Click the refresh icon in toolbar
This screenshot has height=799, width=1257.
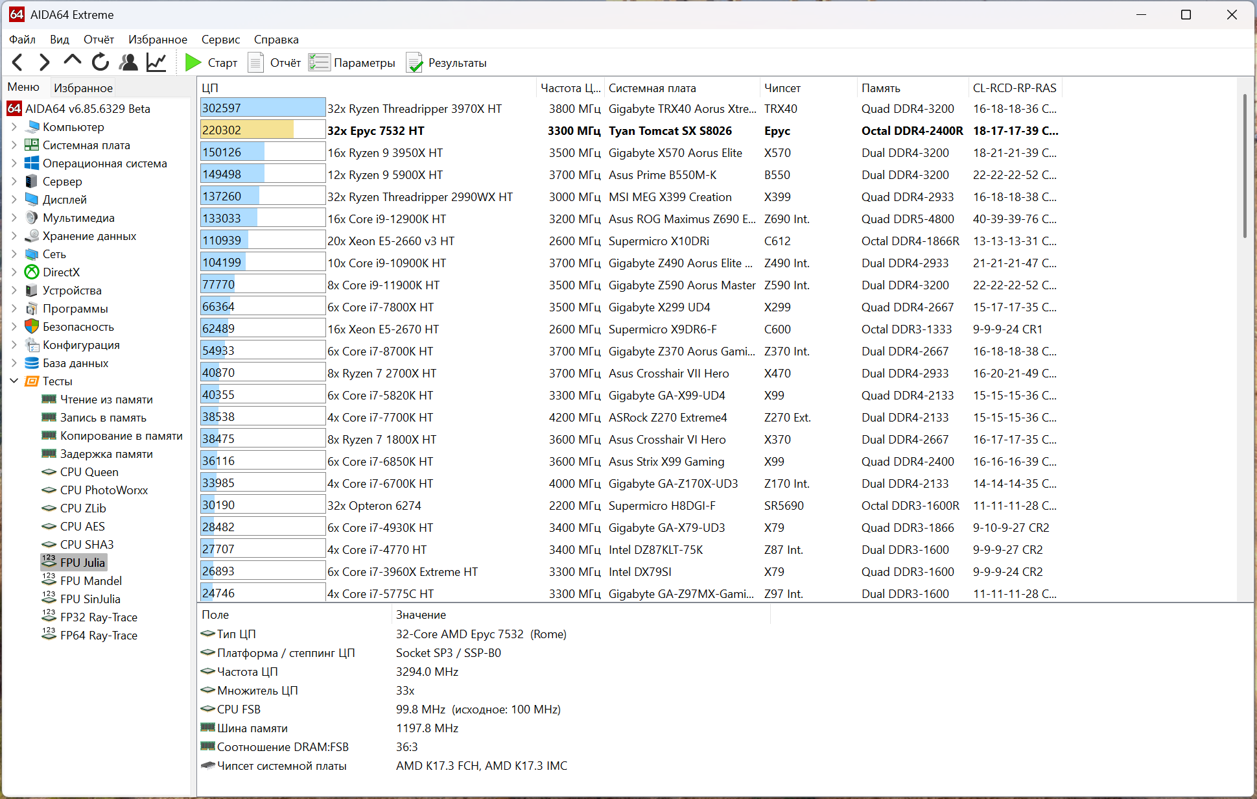pyautogui.click(x=100, y=62)
